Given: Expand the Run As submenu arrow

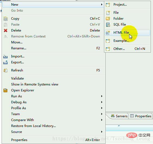Looking at the screenshot, I should coord(102,96).
